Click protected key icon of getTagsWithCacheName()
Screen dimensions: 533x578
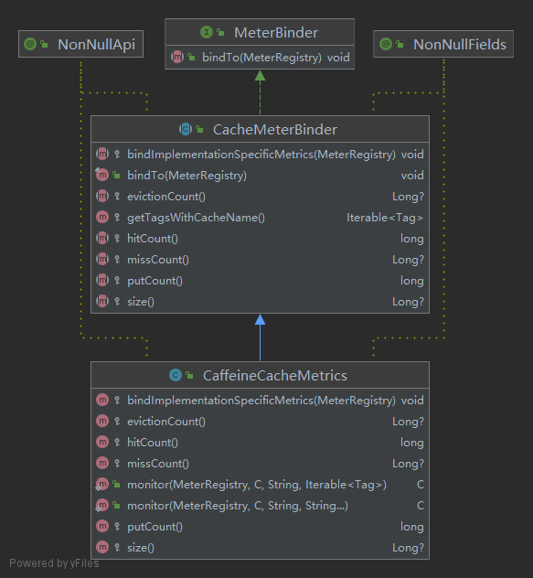[117, 217]
